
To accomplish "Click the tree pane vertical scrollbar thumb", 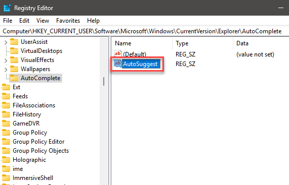I will (104, 81).
